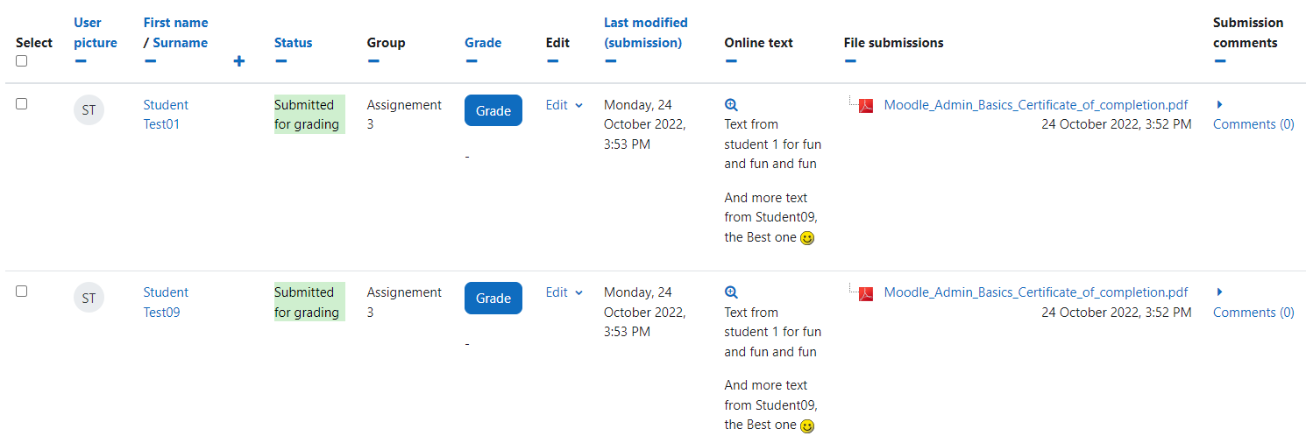Open Edit dropdown for Student Test01
1306x443 pixels.
[x=564, y=105]
